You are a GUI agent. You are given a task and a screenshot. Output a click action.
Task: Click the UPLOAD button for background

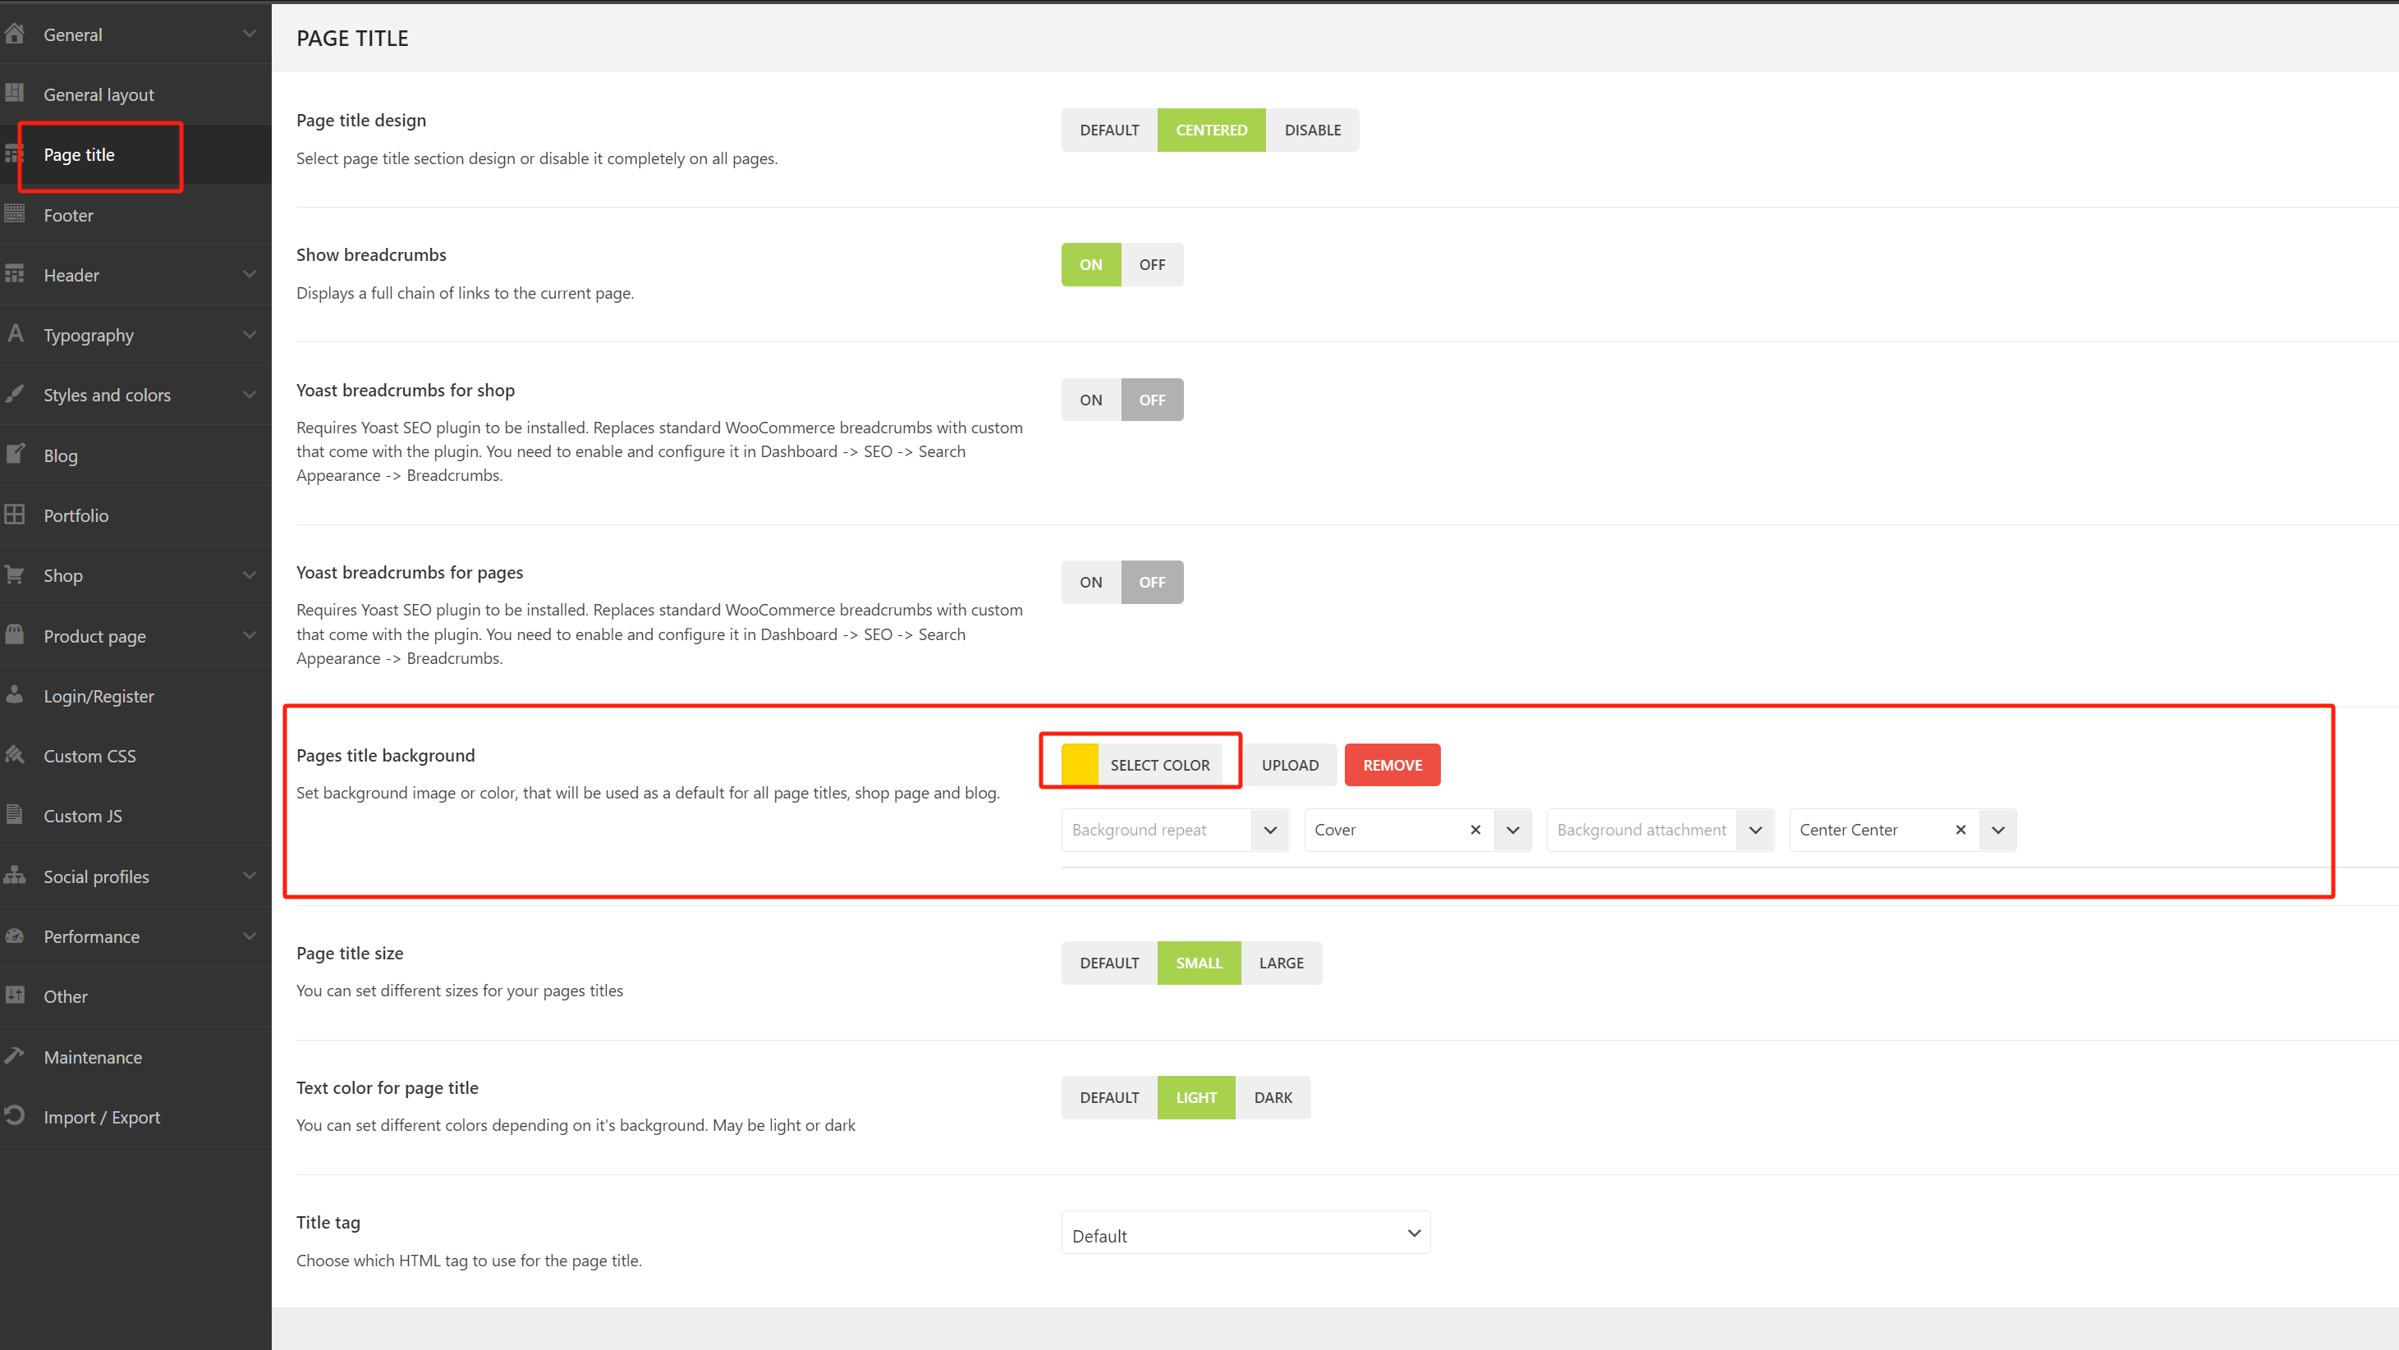click(1290, 763)
